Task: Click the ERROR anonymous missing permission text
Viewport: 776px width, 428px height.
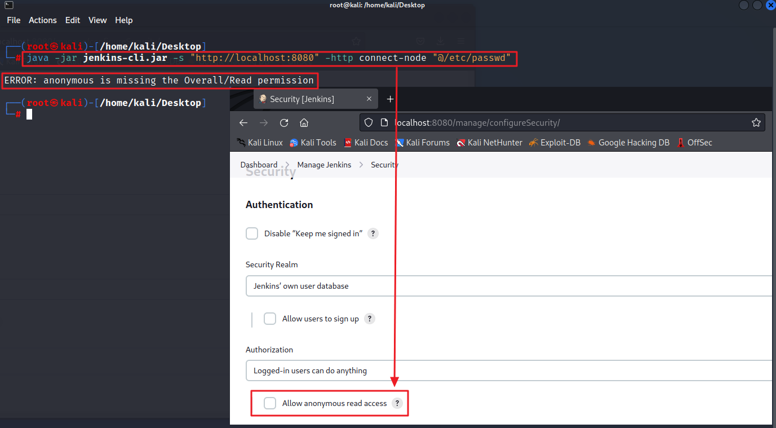Action: point(159,81)
